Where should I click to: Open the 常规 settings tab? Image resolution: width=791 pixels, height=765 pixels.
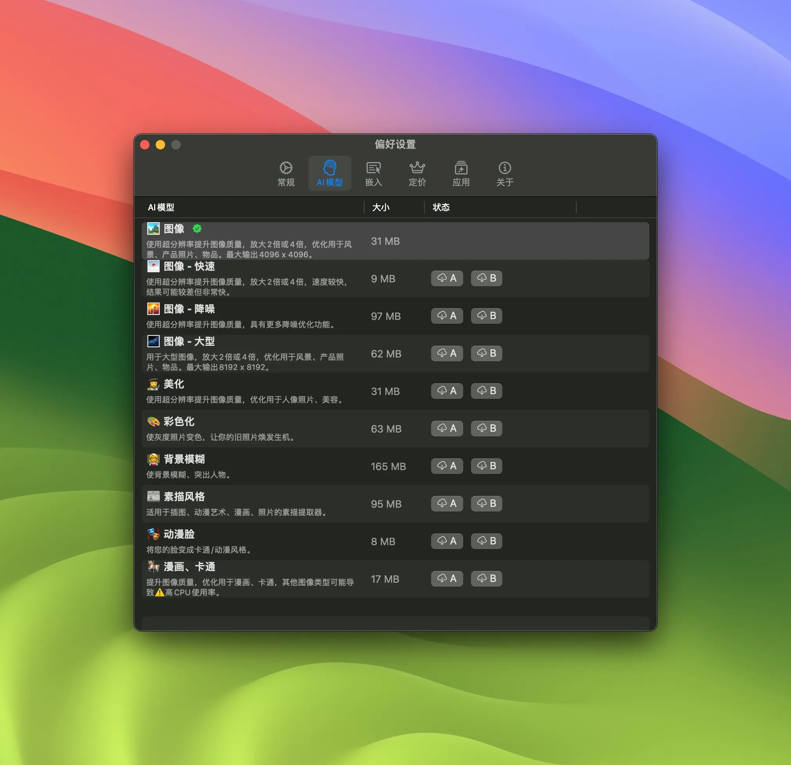pyautogui.click(x=286, y=173)
